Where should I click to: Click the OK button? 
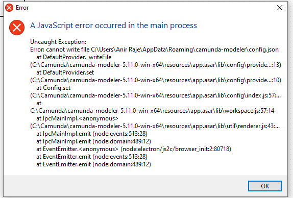coord(265,186)
